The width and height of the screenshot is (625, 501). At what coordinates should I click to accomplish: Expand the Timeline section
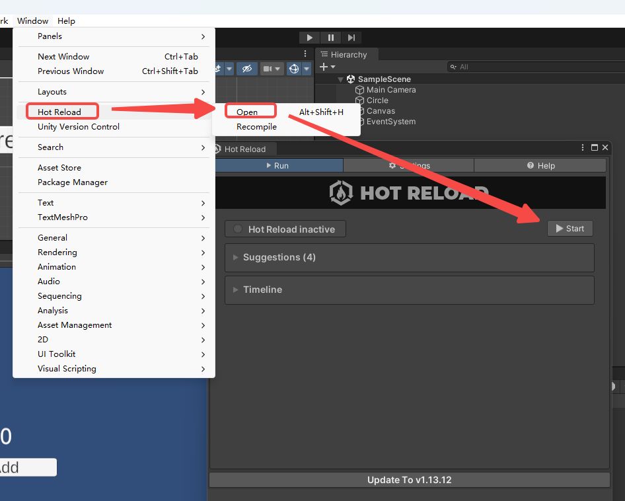coord(410,289)
